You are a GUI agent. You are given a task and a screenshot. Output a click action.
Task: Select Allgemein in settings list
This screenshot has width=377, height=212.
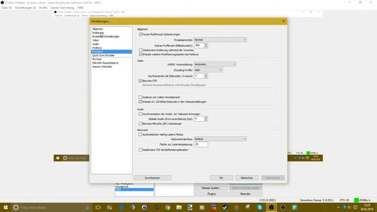pyautogui.click(x=98, y=29)
